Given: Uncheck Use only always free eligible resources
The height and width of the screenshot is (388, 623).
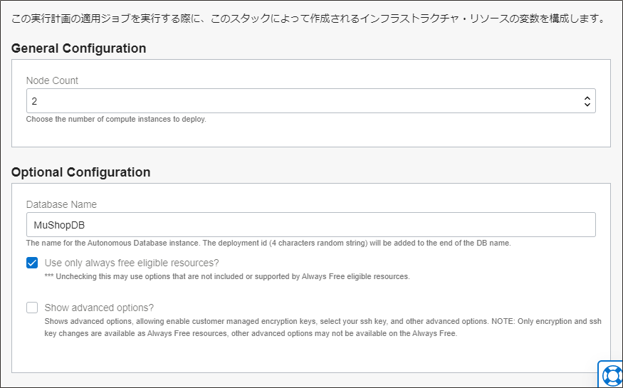Looking at the screenshot, I should coord(32,263).
